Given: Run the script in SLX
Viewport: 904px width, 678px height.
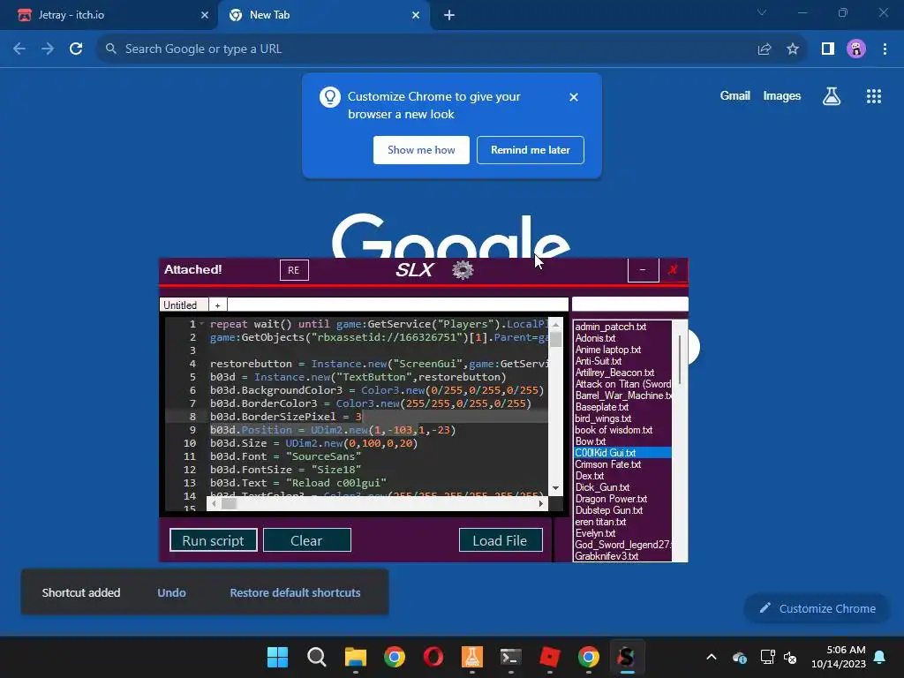Looking at the screenshot, I should point(214,540).
